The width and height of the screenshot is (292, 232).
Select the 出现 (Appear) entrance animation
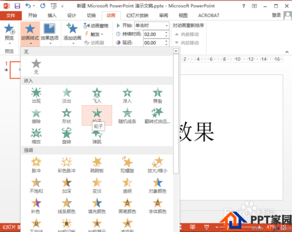(36, 95)
